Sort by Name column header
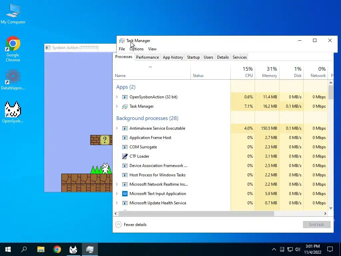 [152, 72]
